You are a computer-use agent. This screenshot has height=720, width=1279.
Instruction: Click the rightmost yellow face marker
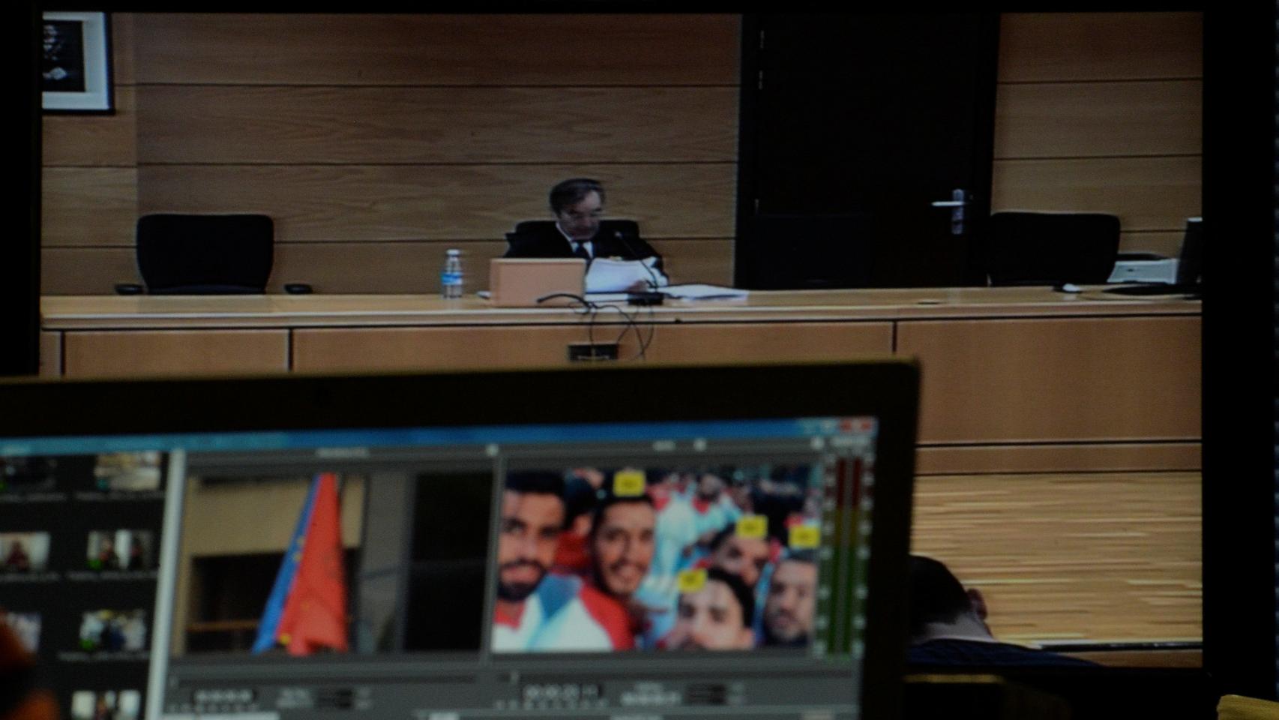click(803, 535)
